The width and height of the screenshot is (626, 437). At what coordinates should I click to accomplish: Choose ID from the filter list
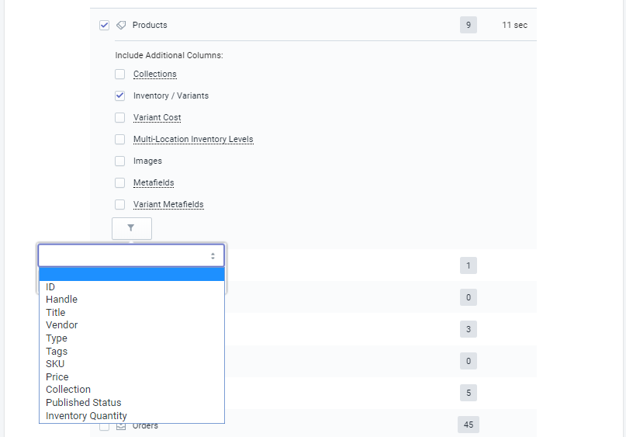132,287
